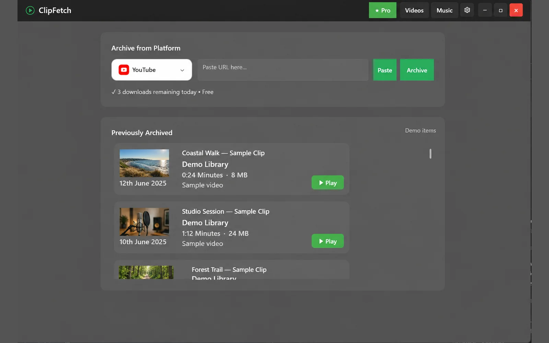Click the '12th June 2025' date
This screenshot has height=343, width=549.
pos(143,183)
